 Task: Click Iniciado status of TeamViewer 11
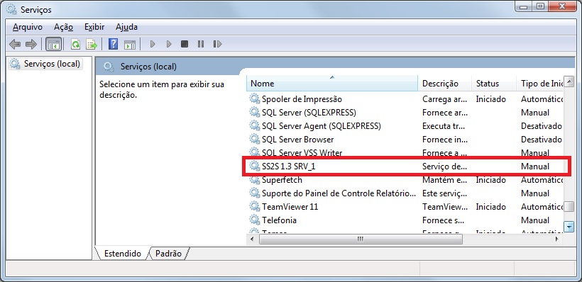pyautogui.click(x=490, y=206)
